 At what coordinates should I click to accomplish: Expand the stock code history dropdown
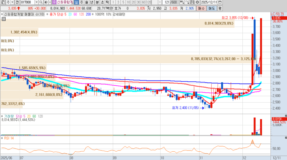click(37, 2)
